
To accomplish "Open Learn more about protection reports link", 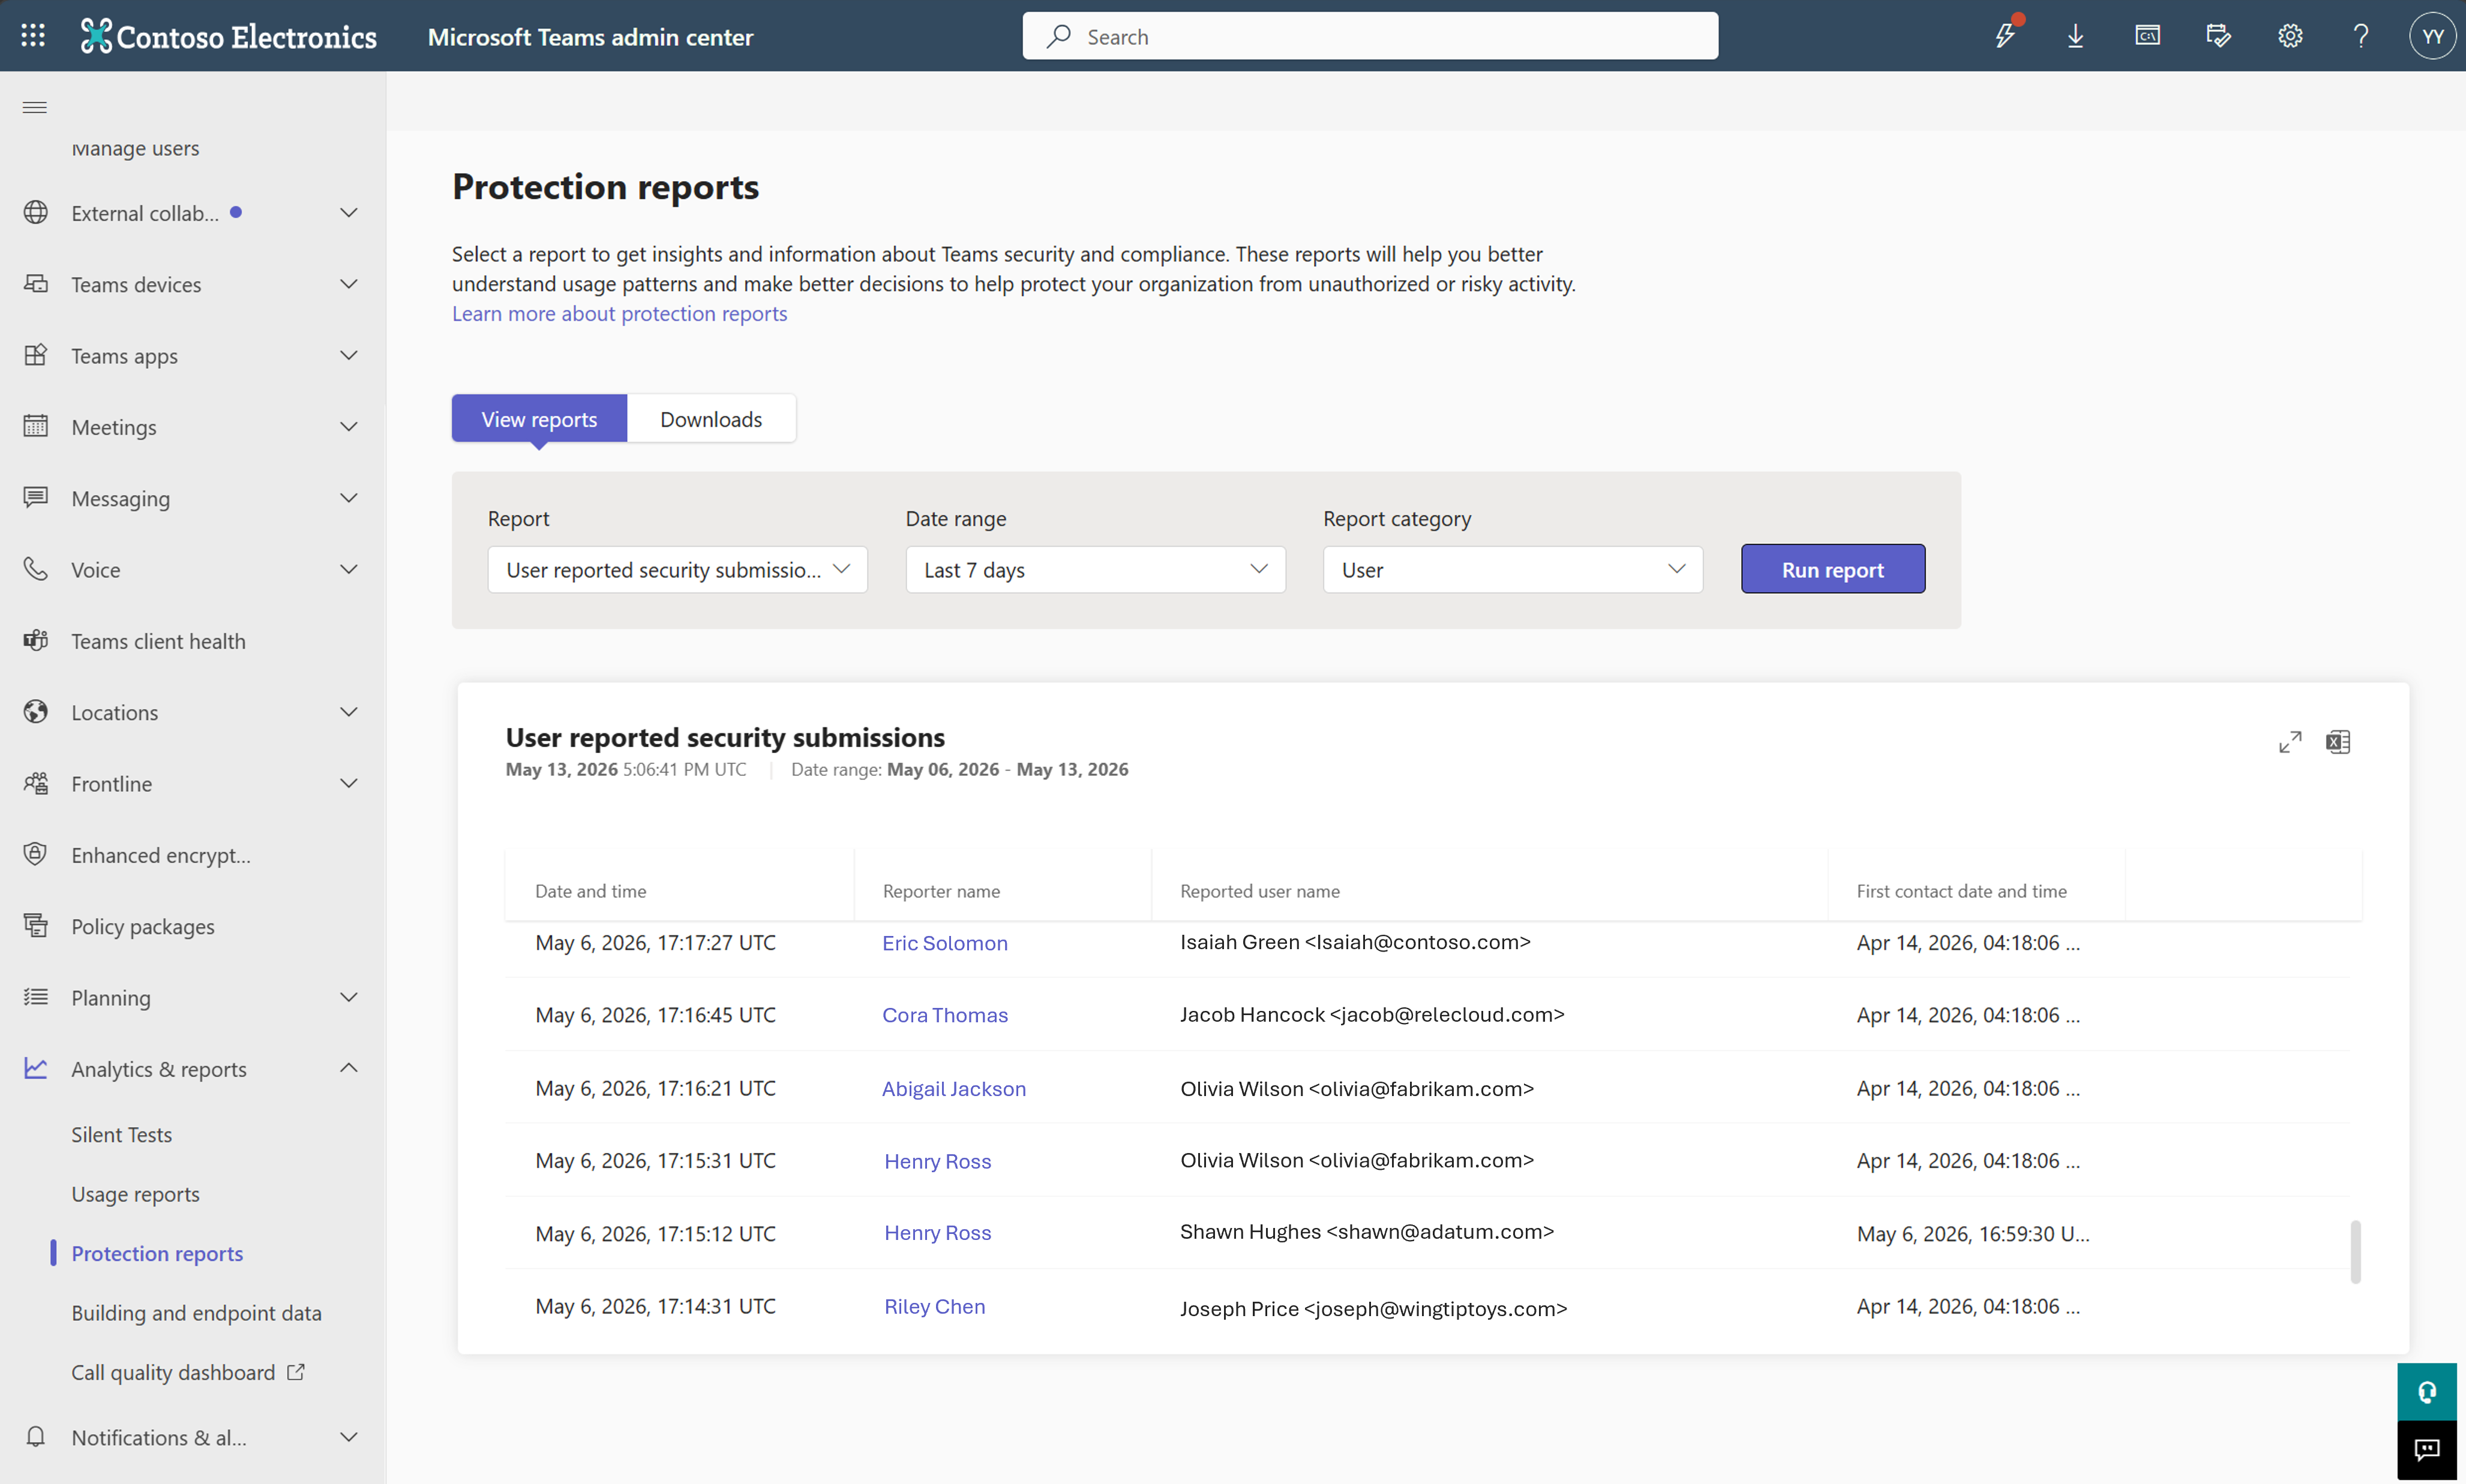I will coord(619,314).
